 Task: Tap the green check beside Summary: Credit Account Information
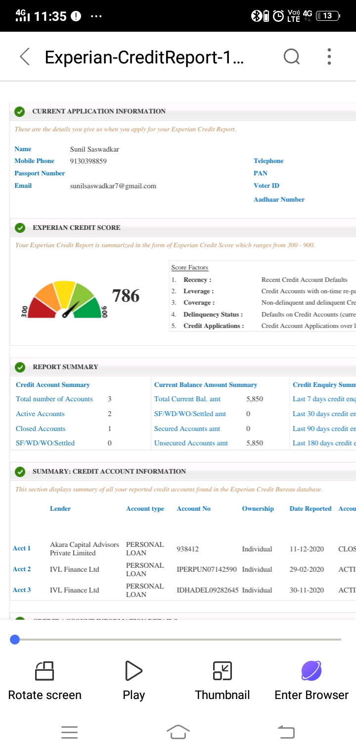coord(20,472)
